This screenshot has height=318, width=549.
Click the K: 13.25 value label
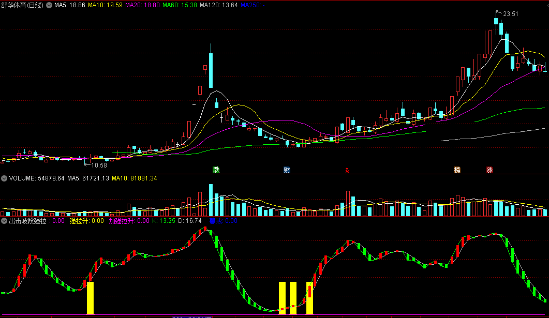pyautogui.click(x=164, y=221)
